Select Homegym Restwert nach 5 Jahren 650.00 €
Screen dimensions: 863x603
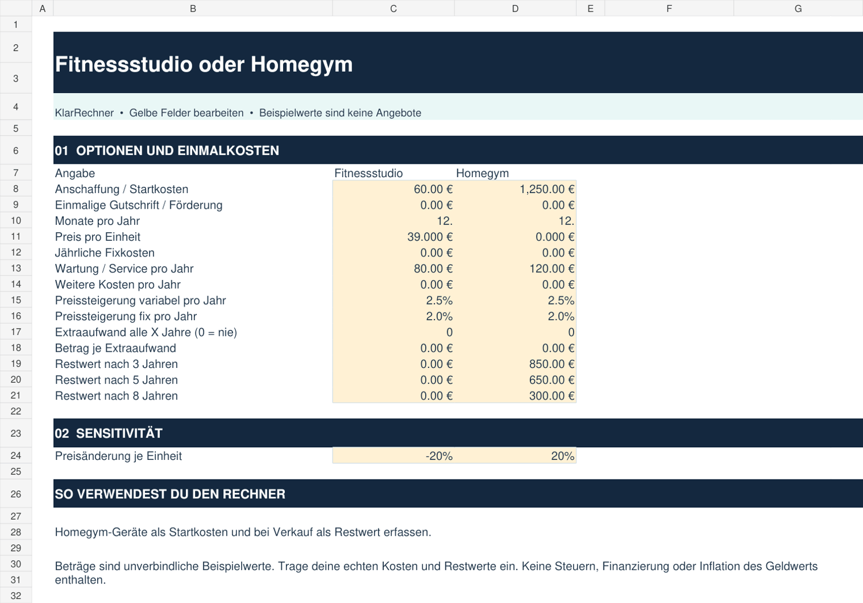[515, 380]
